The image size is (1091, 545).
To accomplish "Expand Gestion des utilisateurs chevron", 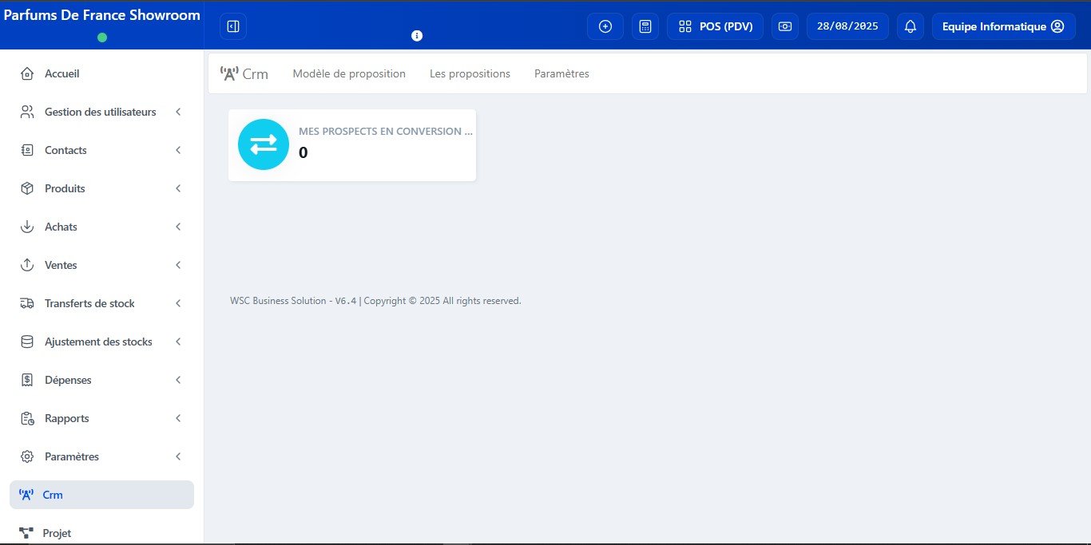I will 178,112.
